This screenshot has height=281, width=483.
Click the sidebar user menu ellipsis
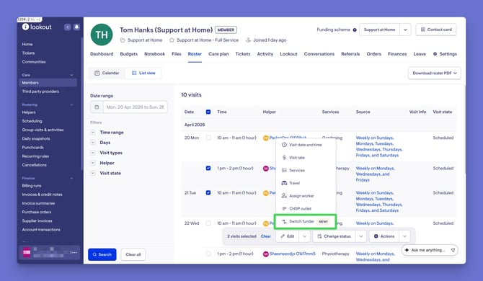click(x=74, y=252)
